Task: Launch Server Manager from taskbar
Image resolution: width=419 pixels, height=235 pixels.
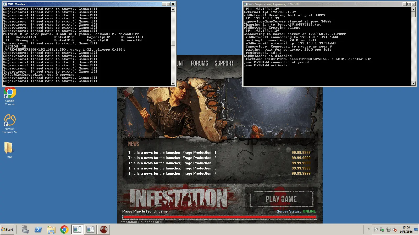Action: tap(25, 230)
